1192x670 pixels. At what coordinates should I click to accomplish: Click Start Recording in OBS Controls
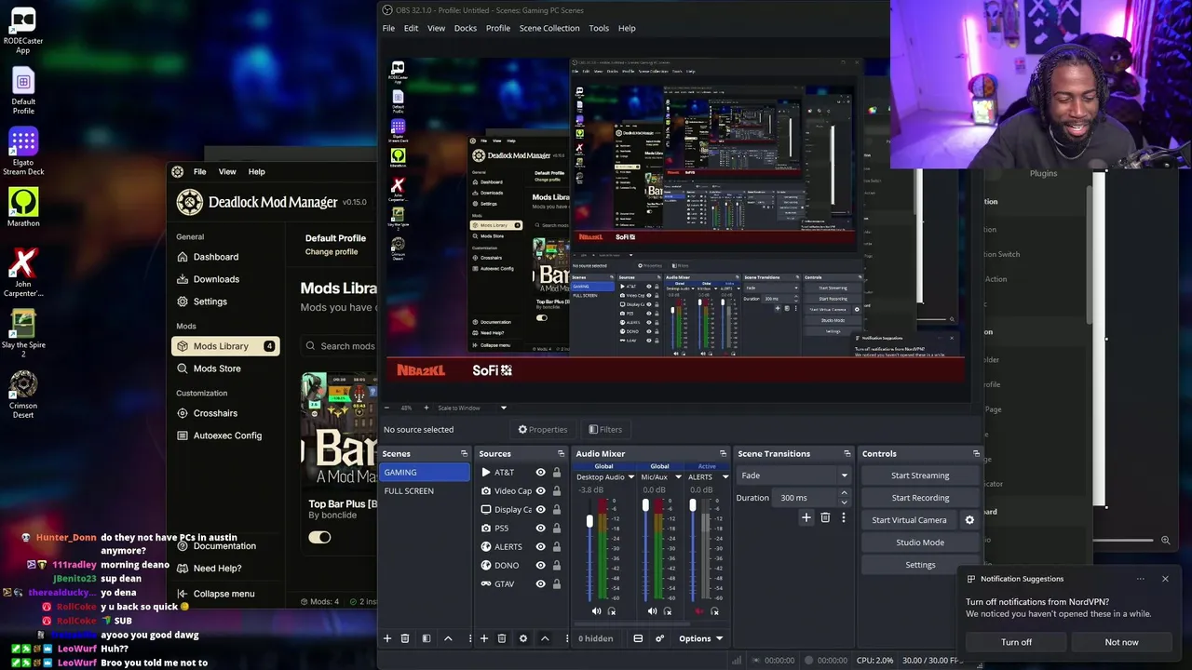[920, 498]
